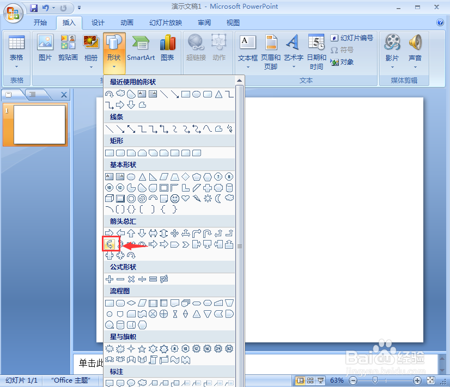Open the 开始 Home tab
The width and height of the screenshot is (450, 387).
pyautogui.click(x=40, y=23)
